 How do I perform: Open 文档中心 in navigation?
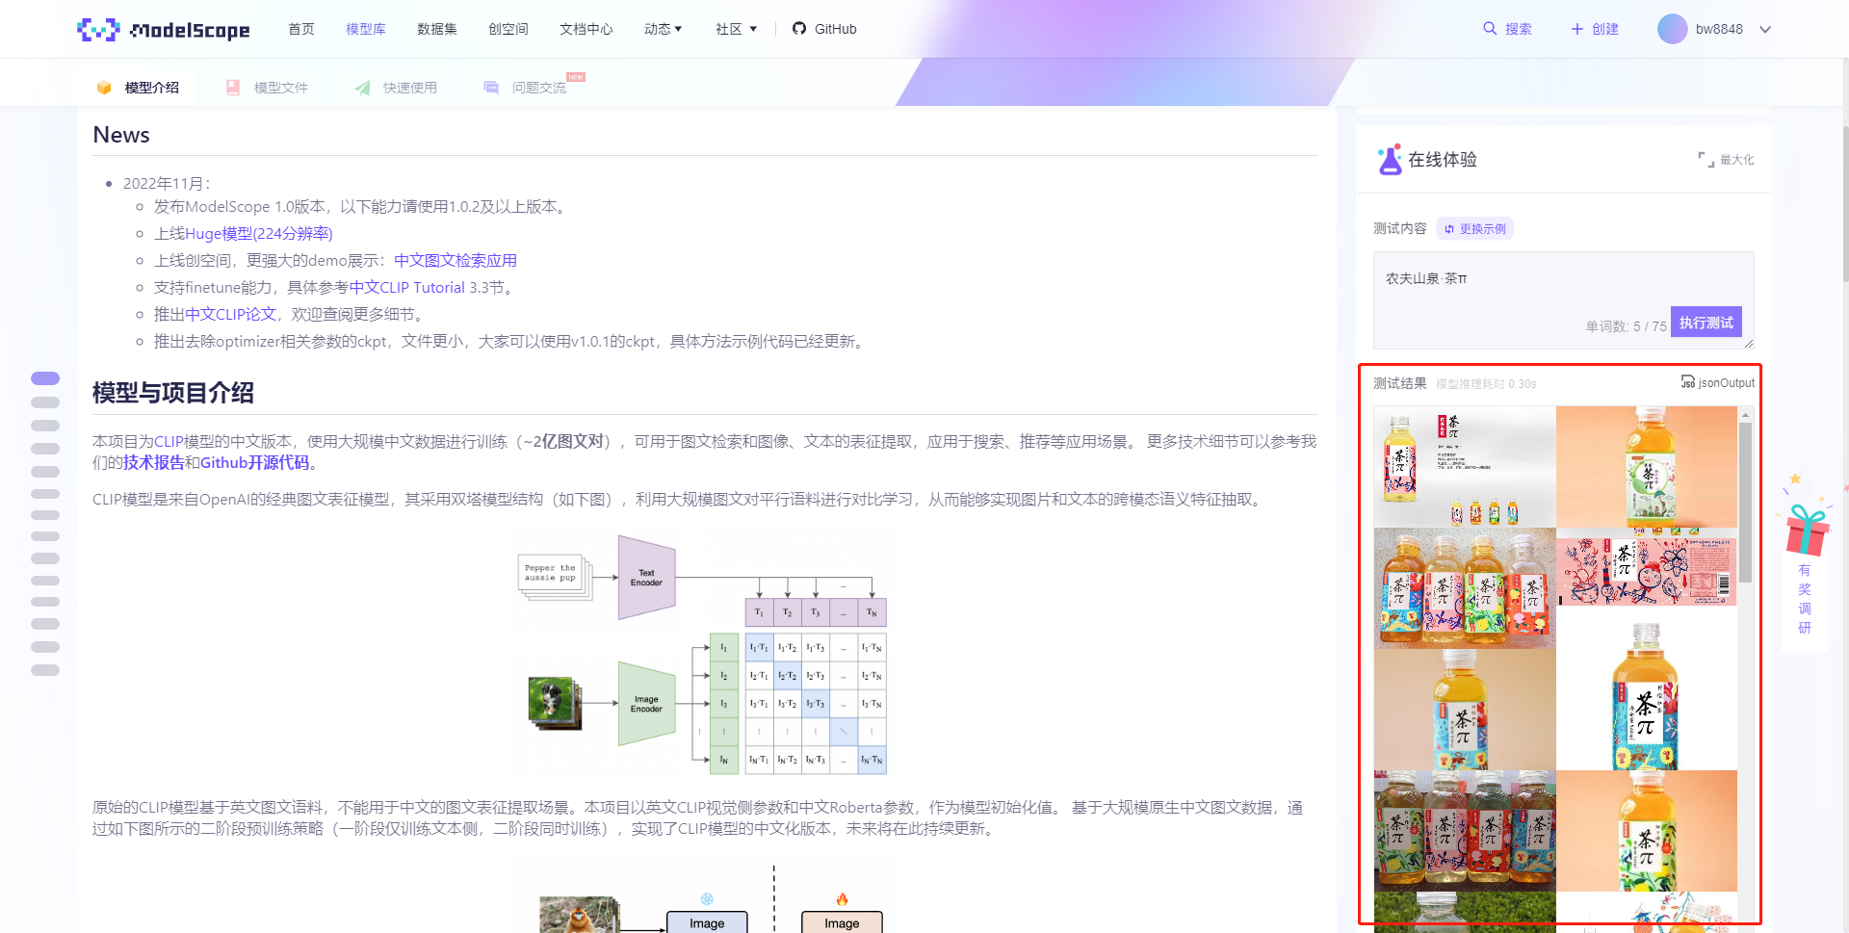586,29
